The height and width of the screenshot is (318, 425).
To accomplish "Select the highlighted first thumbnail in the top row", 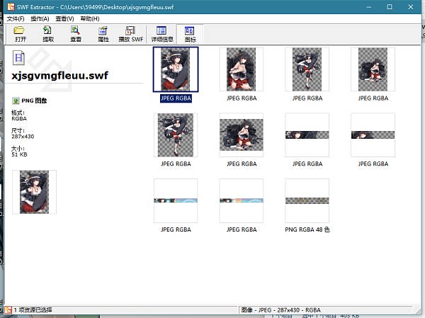I will click(176, 69).
